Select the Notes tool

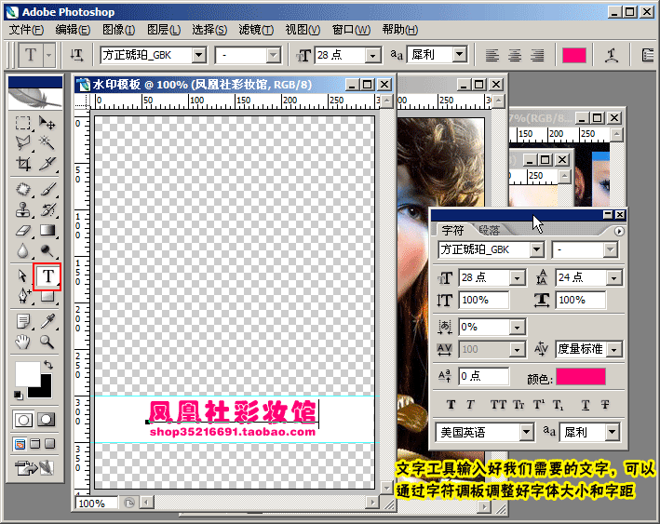[x=22, y=321]
